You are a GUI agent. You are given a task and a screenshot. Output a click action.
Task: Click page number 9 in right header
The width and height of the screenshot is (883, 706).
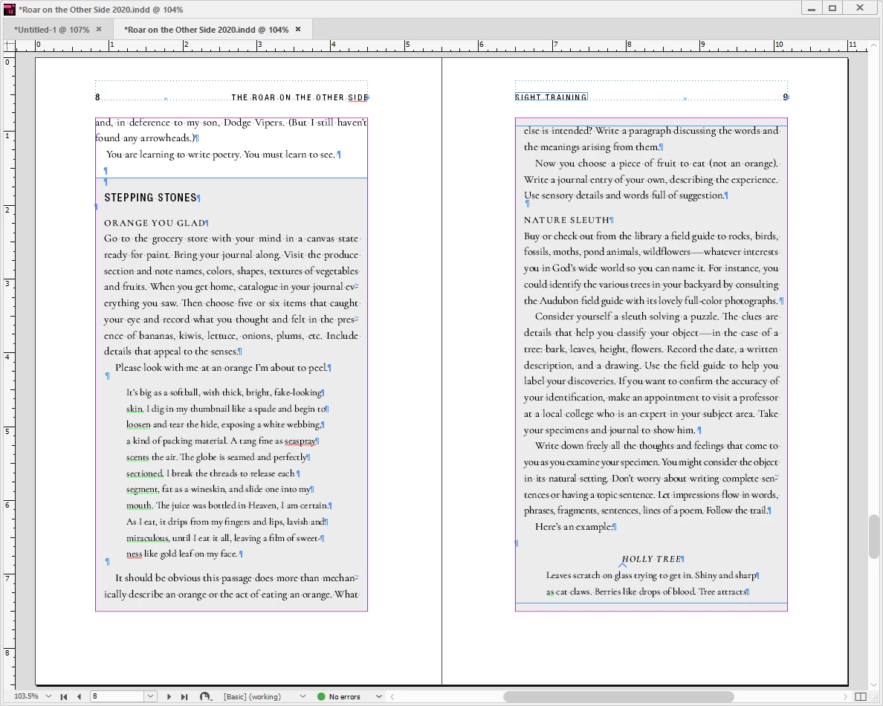pyautogui.click(x=786, y=97)
